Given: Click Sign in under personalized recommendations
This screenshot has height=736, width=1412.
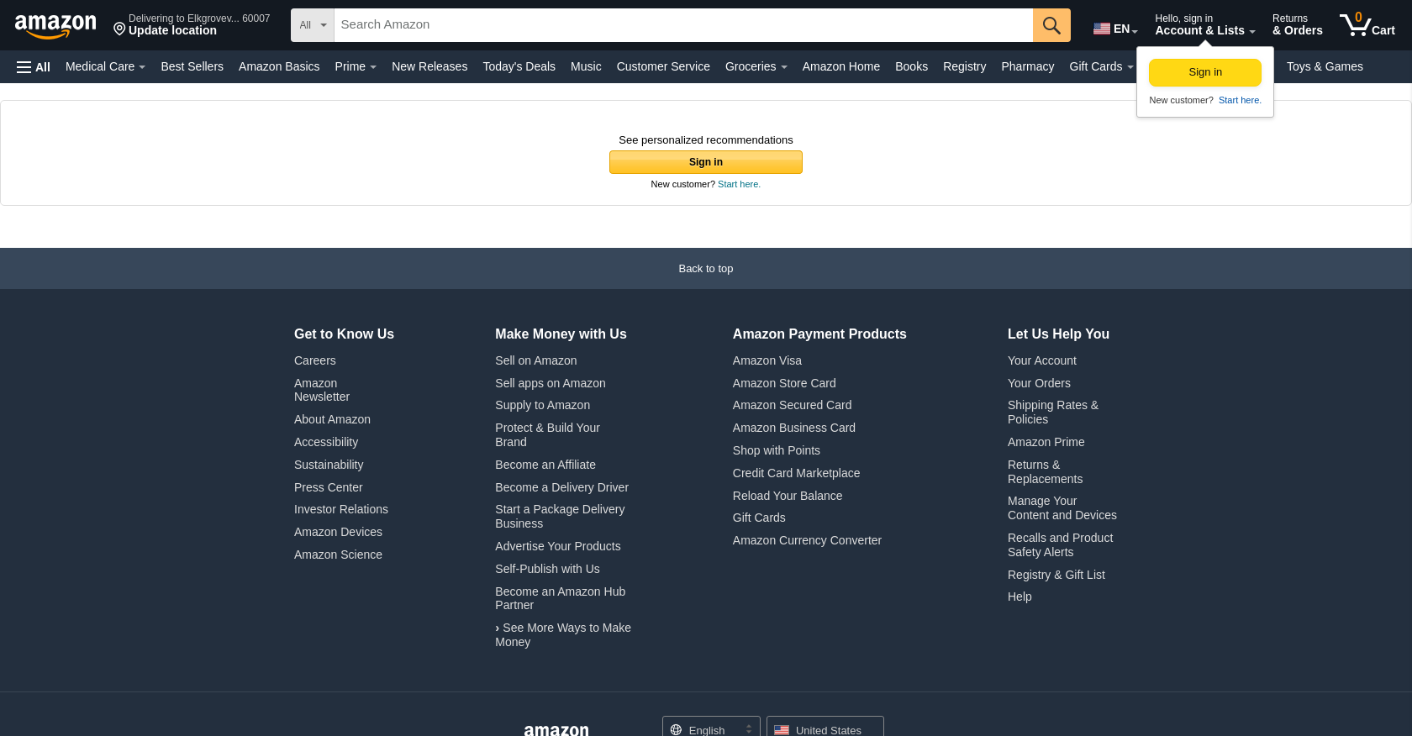Looking at the screenshot, I should (x=706, y=162).
